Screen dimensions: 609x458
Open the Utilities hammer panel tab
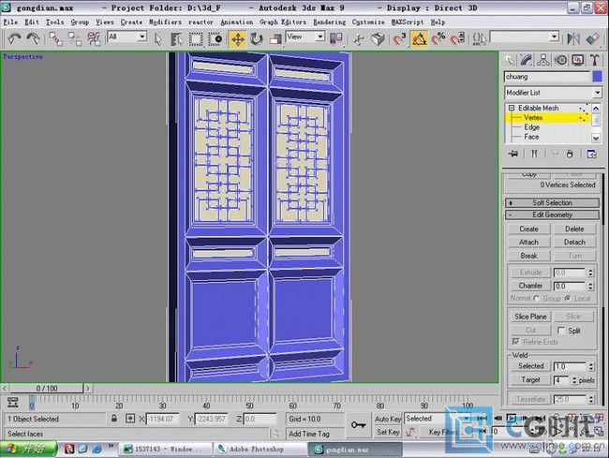pos(595,60)
